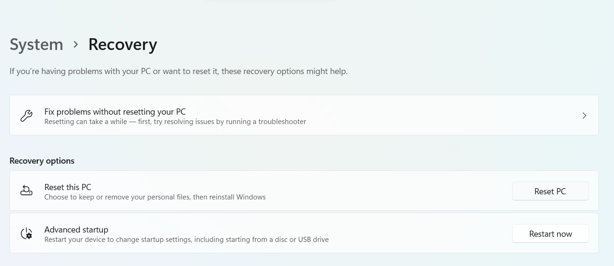Screen dimensions: 614x266
Task: Click the "Recovery options" section heading
Action: pos(42,161)
